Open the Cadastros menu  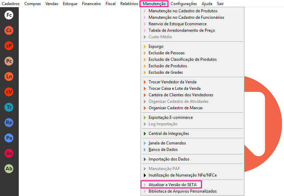[x=11, y=4]
